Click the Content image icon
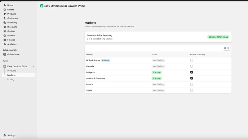The height and width of the screenshot is (139, 248). point(5,31)
